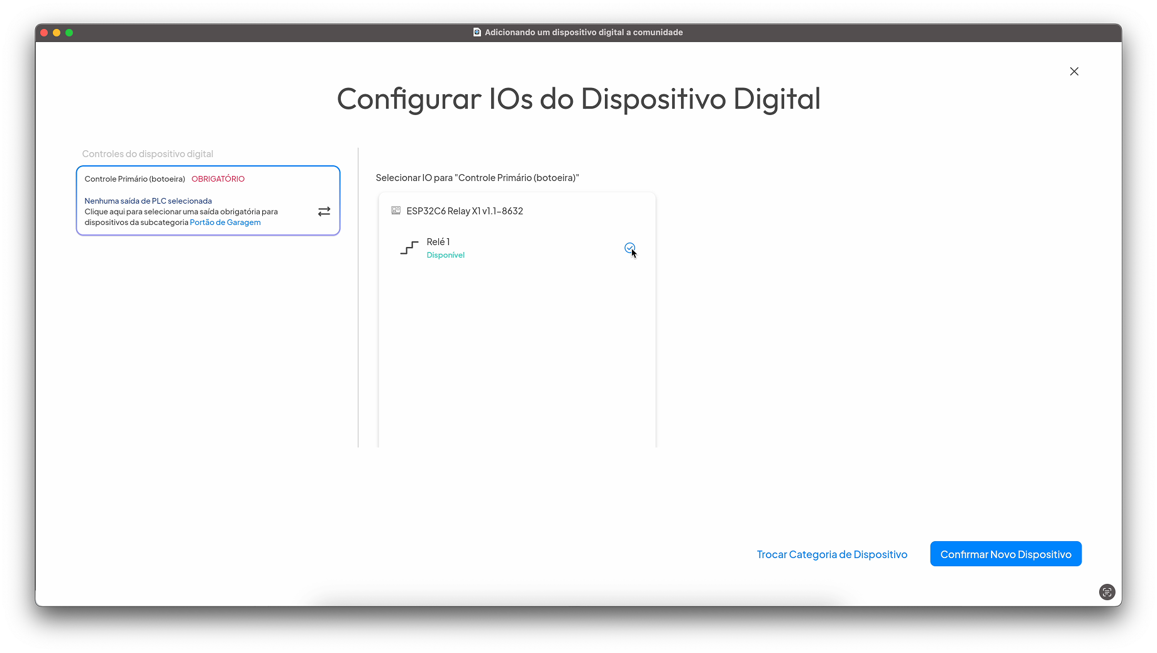This screenshot has width=1157, height=653.
Task: Click the ESP32C6 circuit board icon
Action: tap(396, 211)
